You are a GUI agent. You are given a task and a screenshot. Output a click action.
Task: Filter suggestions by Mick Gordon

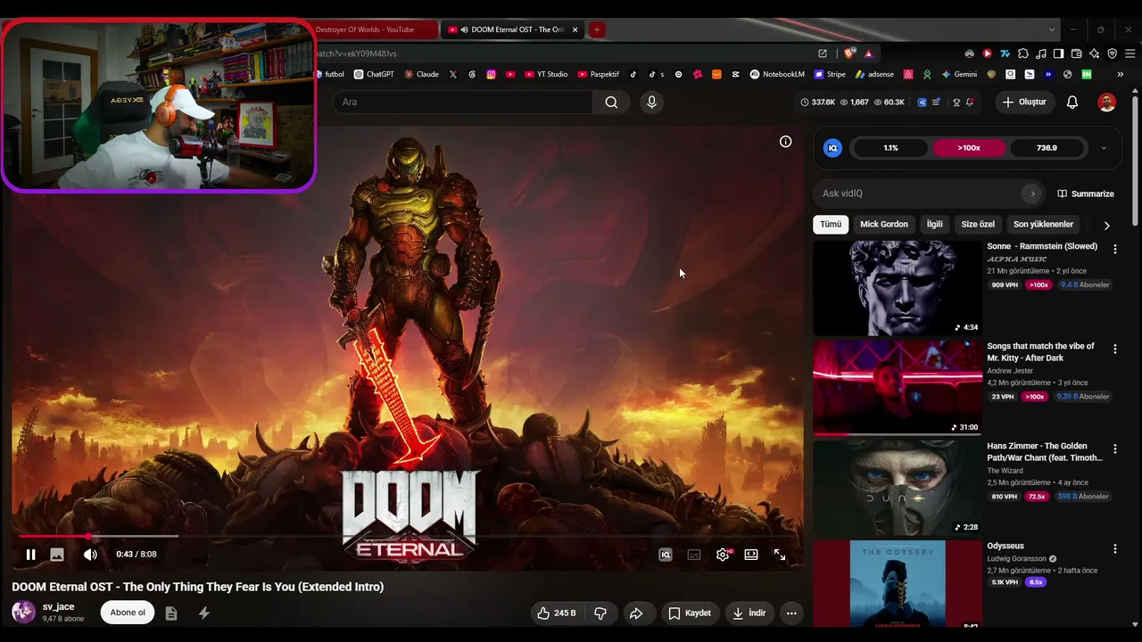click(x=883, y=225)
